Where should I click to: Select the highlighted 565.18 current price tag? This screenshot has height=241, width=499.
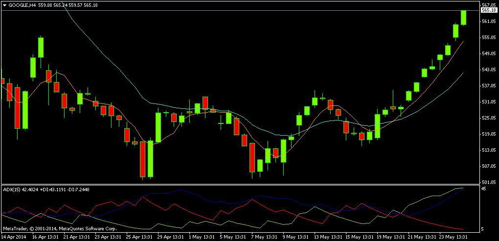pos(489,10)
